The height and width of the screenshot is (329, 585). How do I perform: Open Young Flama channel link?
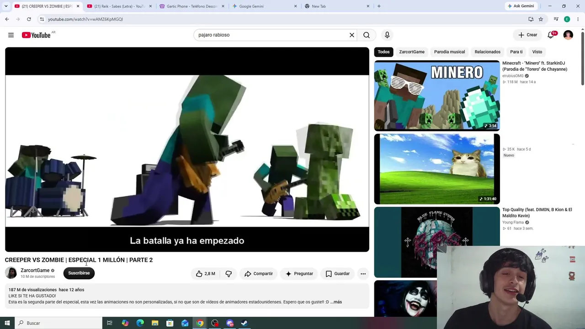click(513, 223)
